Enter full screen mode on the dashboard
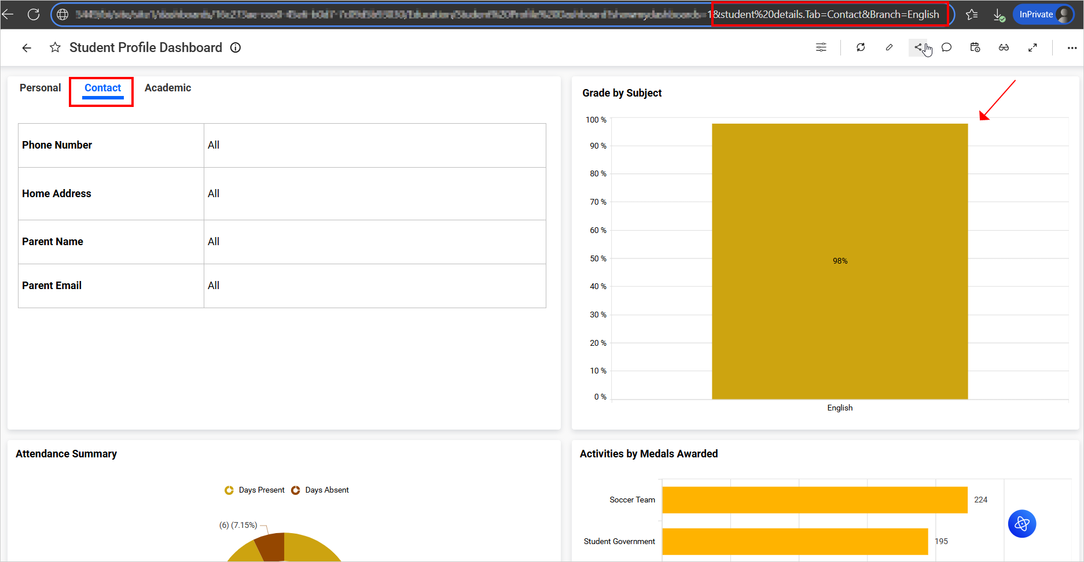The image size is (1084, 562). (x=1033, y=47)
